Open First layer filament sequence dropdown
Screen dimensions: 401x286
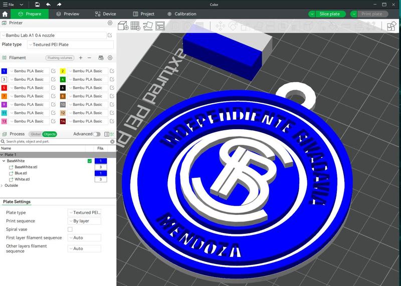pos(84,238)
